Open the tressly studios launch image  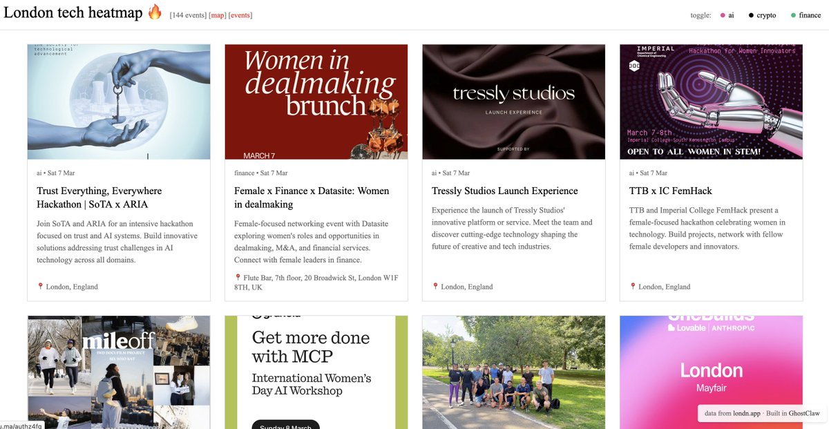[514, 102]
